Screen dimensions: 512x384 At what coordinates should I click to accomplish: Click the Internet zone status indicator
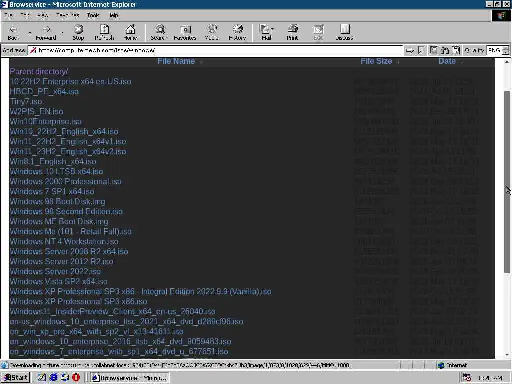[452, 365]
